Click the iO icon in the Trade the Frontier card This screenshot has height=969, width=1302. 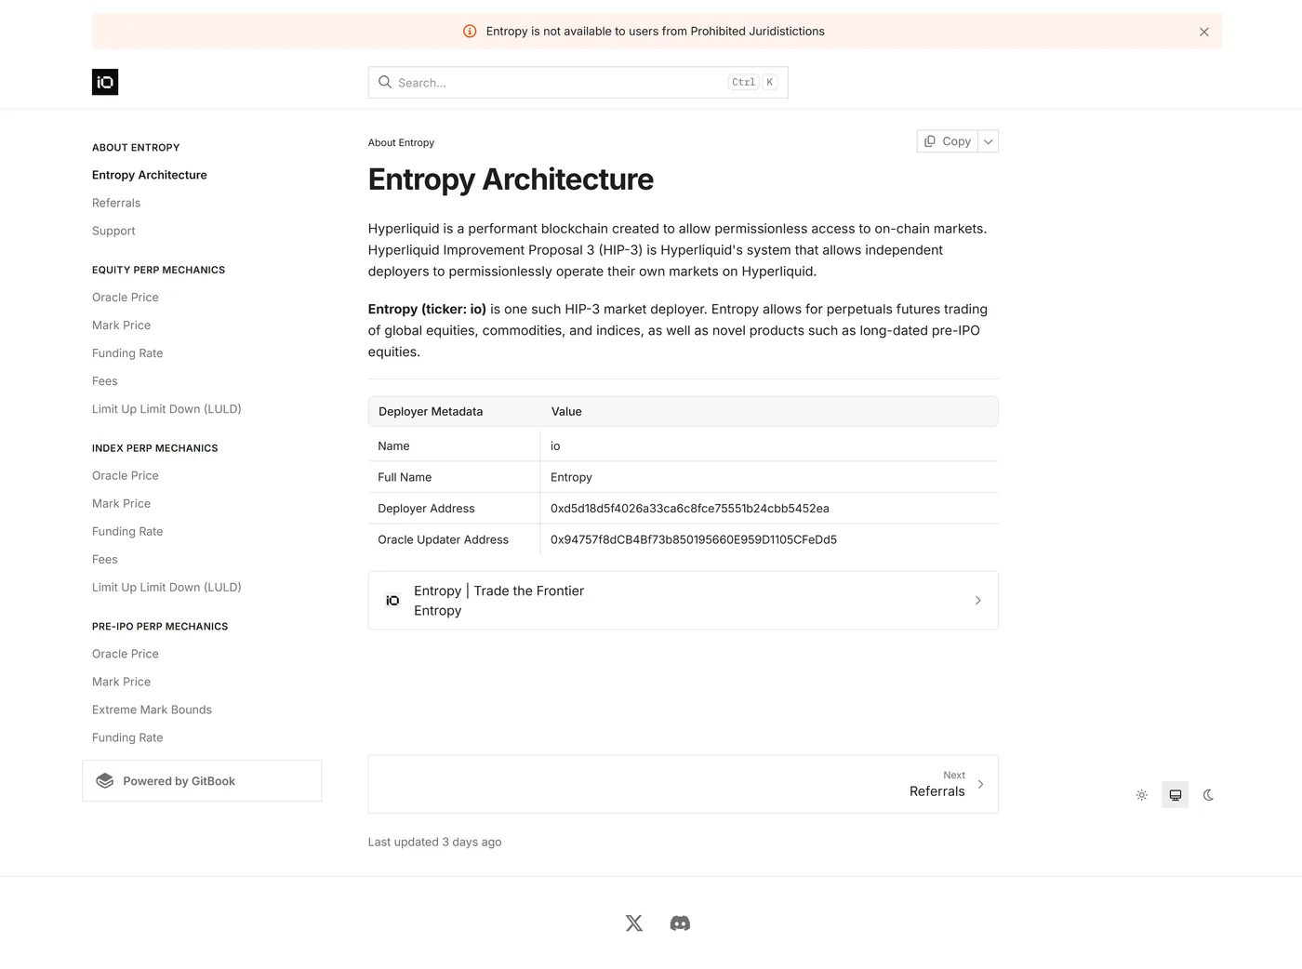coord(392,601)
